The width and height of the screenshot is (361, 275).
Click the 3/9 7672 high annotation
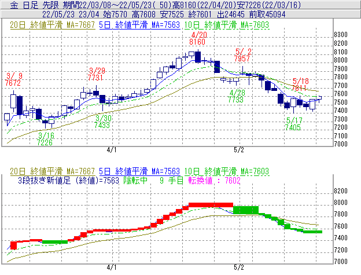click(x=13, y=79)
